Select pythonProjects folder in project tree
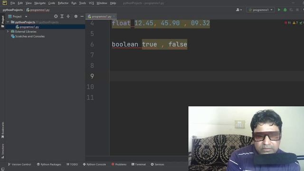The image size is (304, 171). pos(25,22)
